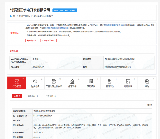Click the 法定名称或姓名 row label
Viewport: 160px width, 139px height.
tap(19, 111)
